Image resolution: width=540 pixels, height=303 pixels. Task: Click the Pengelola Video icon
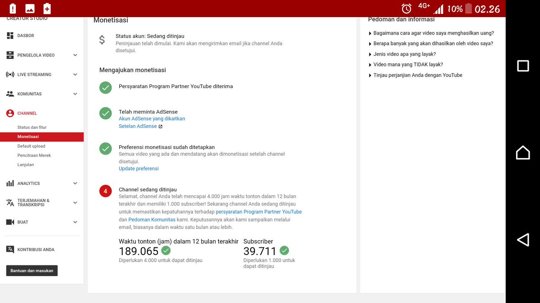tap(10, 55)
